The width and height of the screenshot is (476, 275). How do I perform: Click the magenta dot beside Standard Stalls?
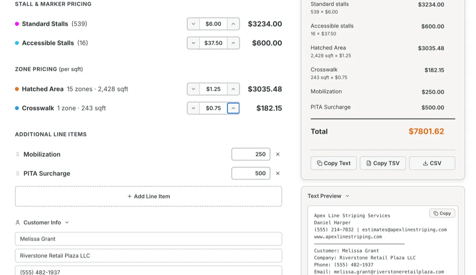(x=17, y=24)
